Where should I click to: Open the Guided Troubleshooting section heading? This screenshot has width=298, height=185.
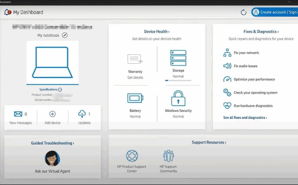pos(52,143)
